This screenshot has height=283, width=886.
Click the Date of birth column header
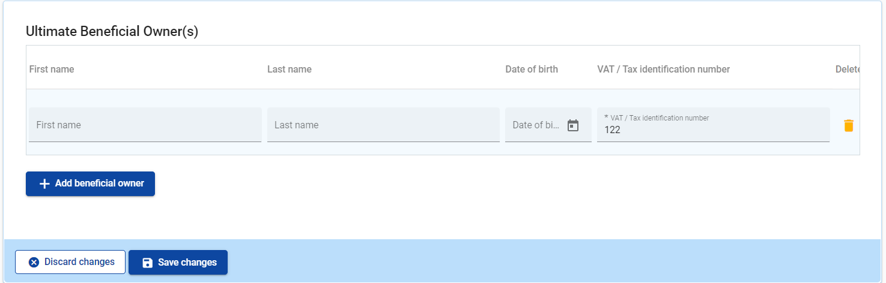pos(532,70)
